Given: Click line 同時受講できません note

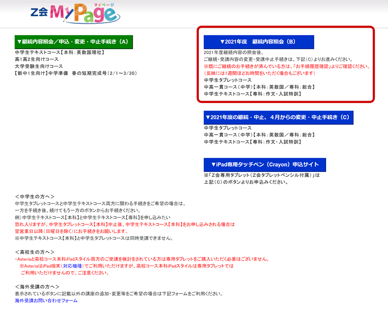Looking at the screenshot, I should click(94, 238).
